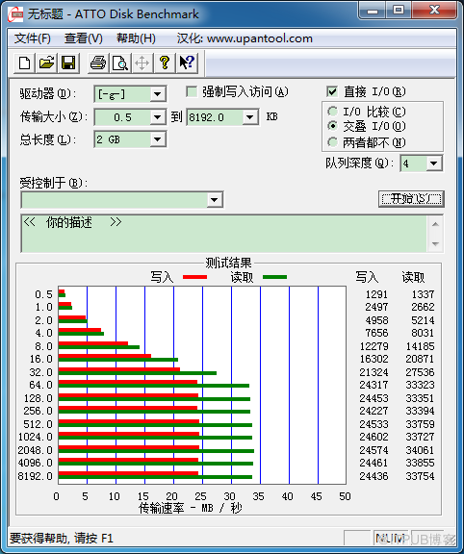Click the Print Preview magnifier icon
The width and height of the screenshot is (464, 554).
pos(120,63)
